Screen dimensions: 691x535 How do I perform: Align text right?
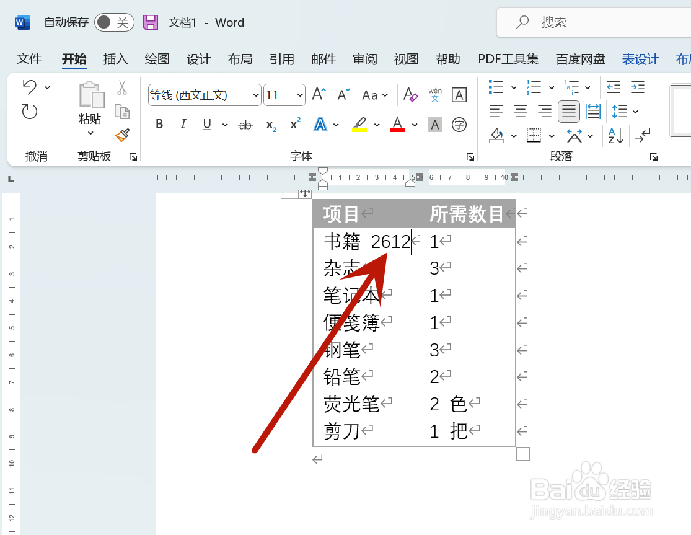click(x=545, y=111)
